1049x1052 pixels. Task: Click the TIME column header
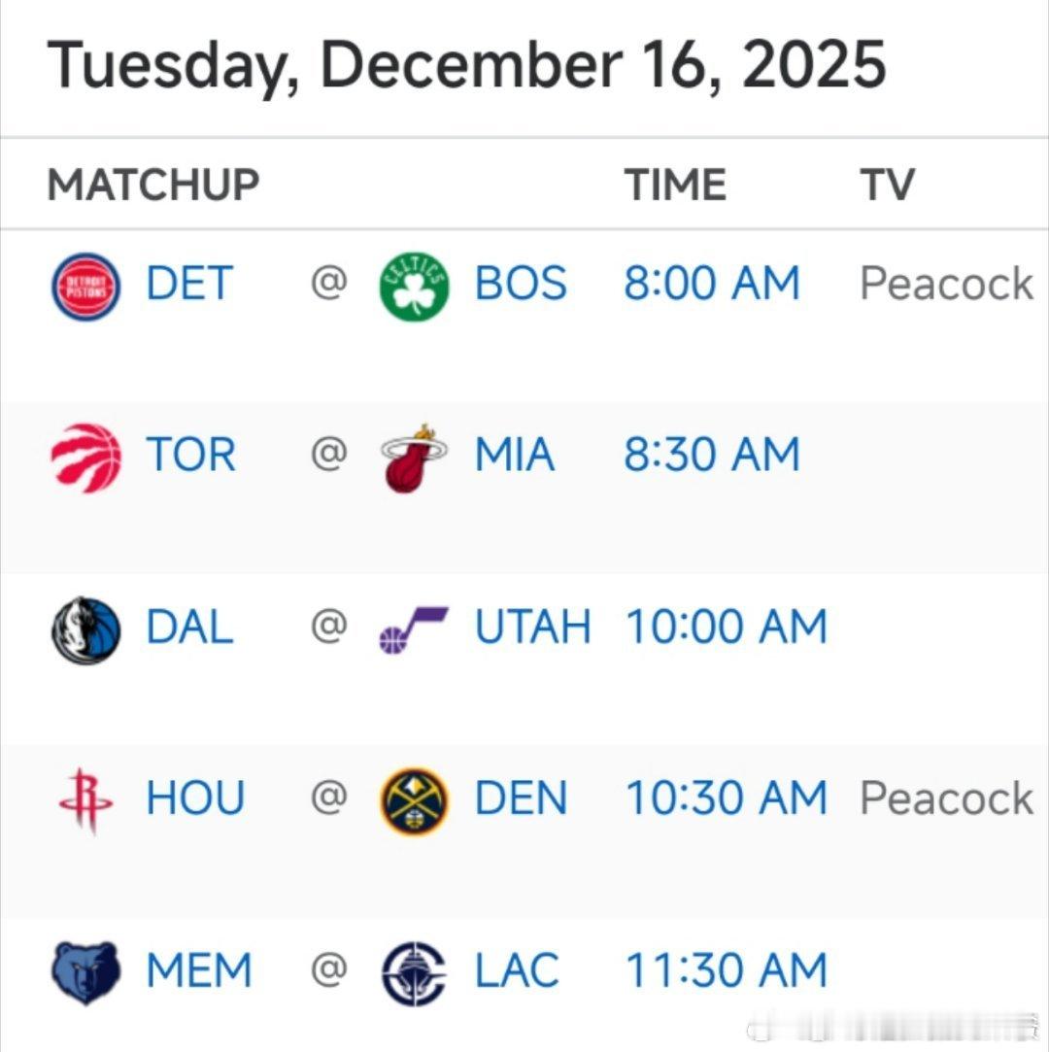[675, 185]
